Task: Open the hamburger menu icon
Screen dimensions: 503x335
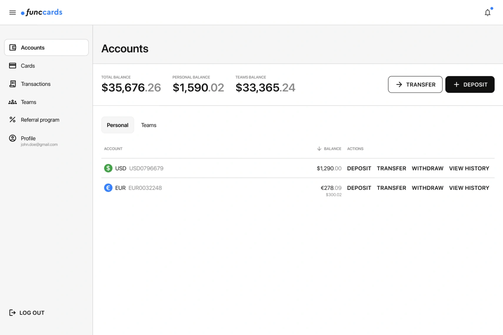Action: click(12, 12)
